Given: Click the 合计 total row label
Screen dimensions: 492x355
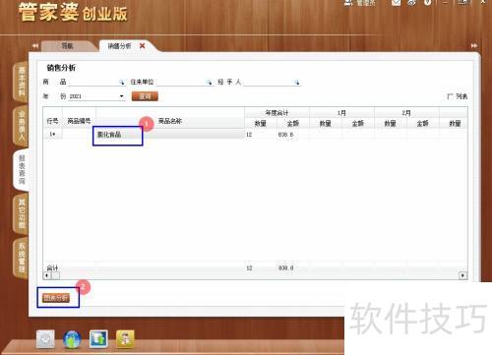Looking at the screenshot, I should click(x=52, y=268).
